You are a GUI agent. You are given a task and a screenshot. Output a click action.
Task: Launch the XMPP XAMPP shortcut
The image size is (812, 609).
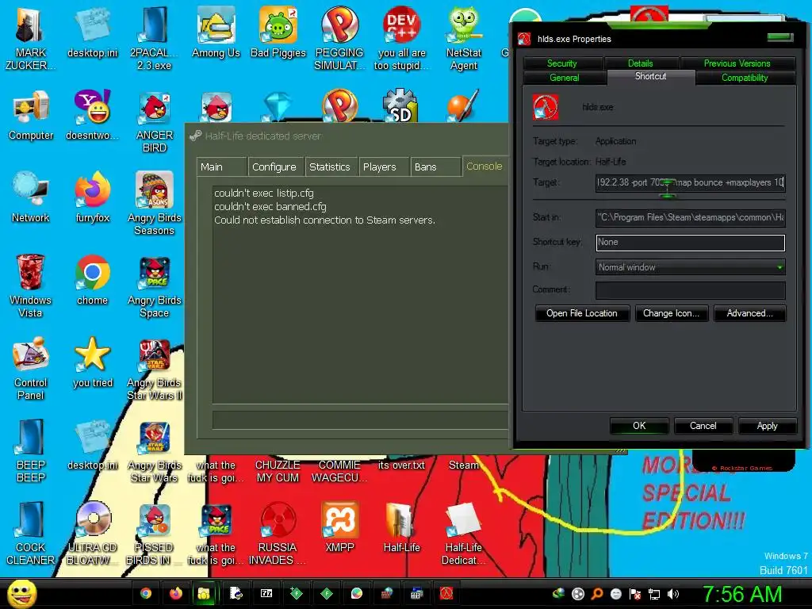[x=339, y=527]
